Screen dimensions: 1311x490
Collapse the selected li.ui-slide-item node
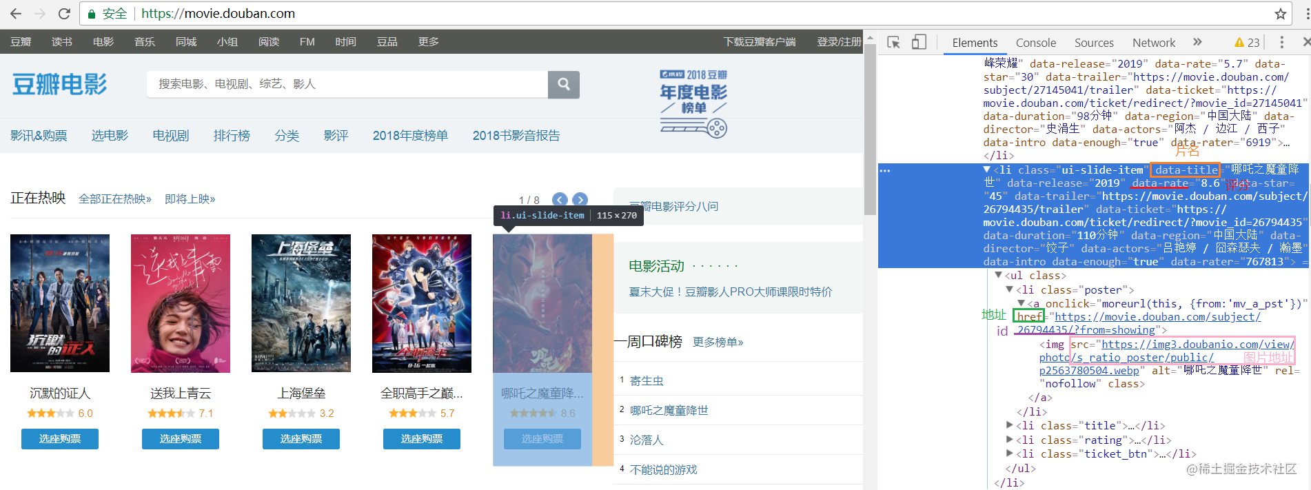click(987, 170)
